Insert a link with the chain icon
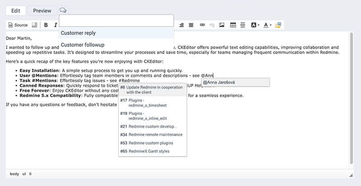Image resolution: width=361 pixels, height=186 pixels. pos(202,25)
